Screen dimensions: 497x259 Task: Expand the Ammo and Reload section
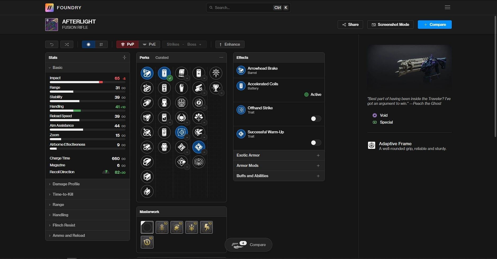pyautogui.click(x=88, y=236)
